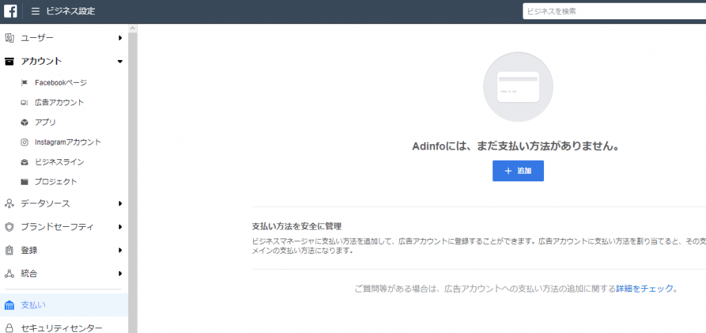This screenshot has height=333, width=706.
Task: Click the 支払い方法を安全に管理 heading
Action: [x=296, y=226]
